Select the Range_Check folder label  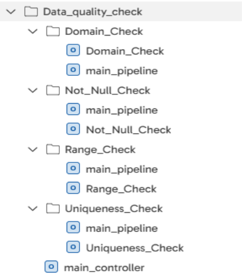pos(100,150)
